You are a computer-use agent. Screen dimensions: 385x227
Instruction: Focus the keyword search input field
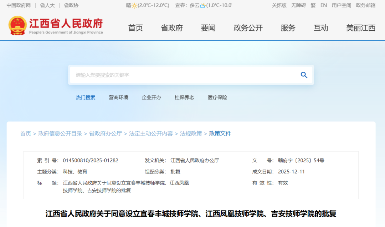[x=184, y=75]
